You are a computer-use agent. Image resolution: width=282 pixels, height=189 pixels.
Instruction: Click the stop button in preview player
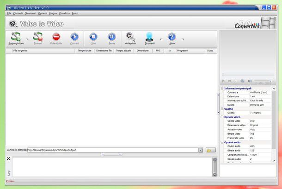[x=235, y=81]
